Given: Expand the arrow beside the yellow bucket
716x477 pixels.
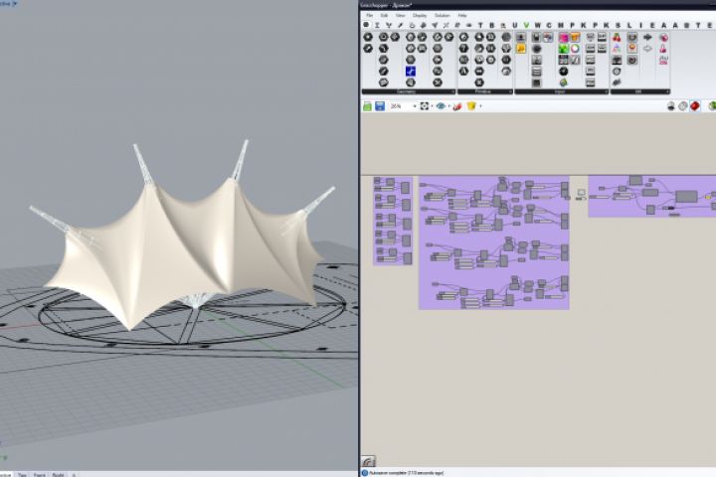Looking at the screenshot, I should [480, 106].
